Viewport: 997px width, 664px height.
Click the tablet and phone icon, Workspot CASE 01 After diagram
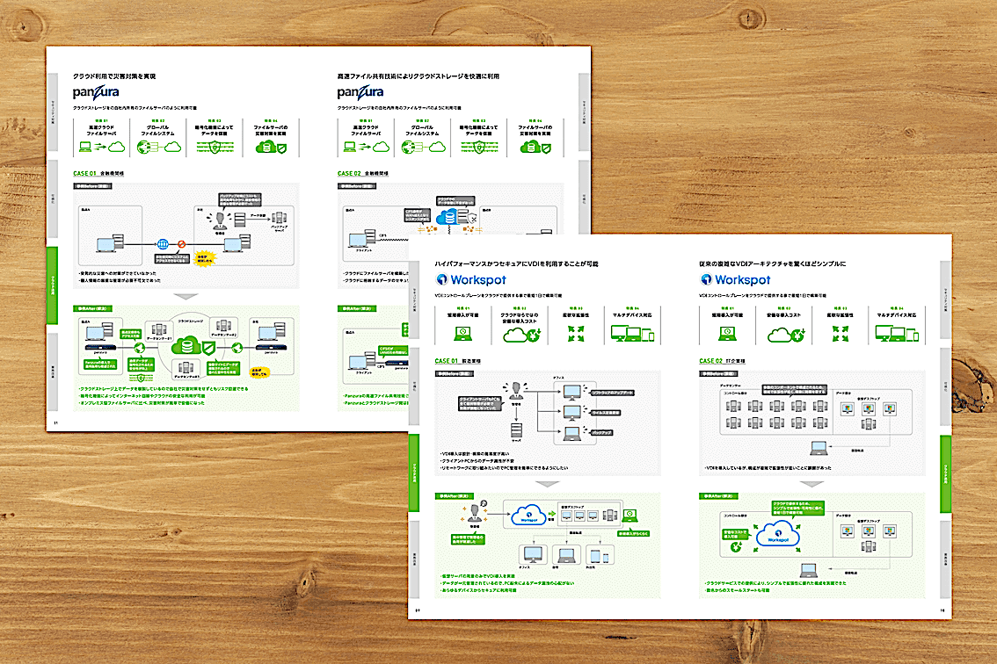[599, 555]
